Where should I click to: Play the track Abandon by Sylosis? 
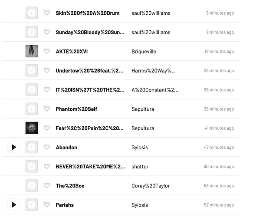pyautogui.click(x=14, y=147)
